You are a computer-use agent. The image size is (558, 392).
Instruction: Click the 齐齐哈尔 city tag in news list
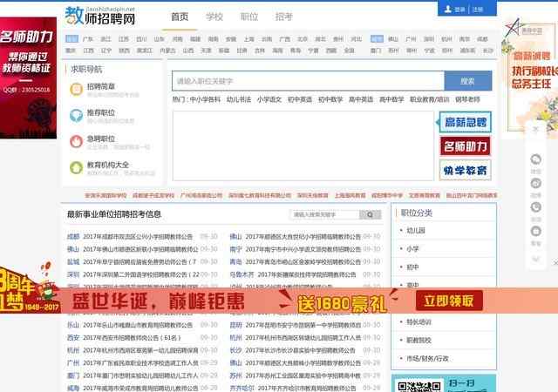tap(242, 389)
